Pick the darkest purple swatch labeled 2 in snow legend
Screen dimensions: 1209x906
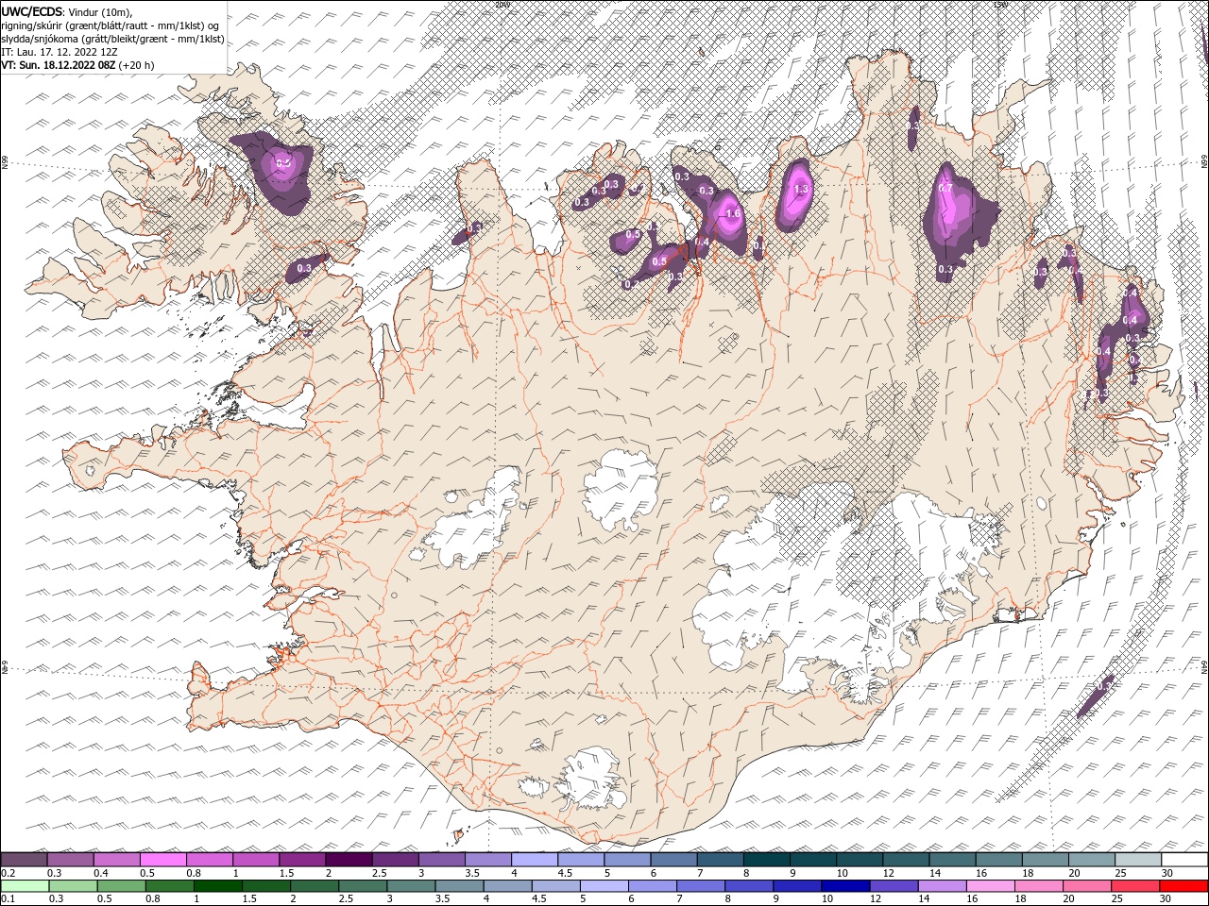[x=349, y=860]
